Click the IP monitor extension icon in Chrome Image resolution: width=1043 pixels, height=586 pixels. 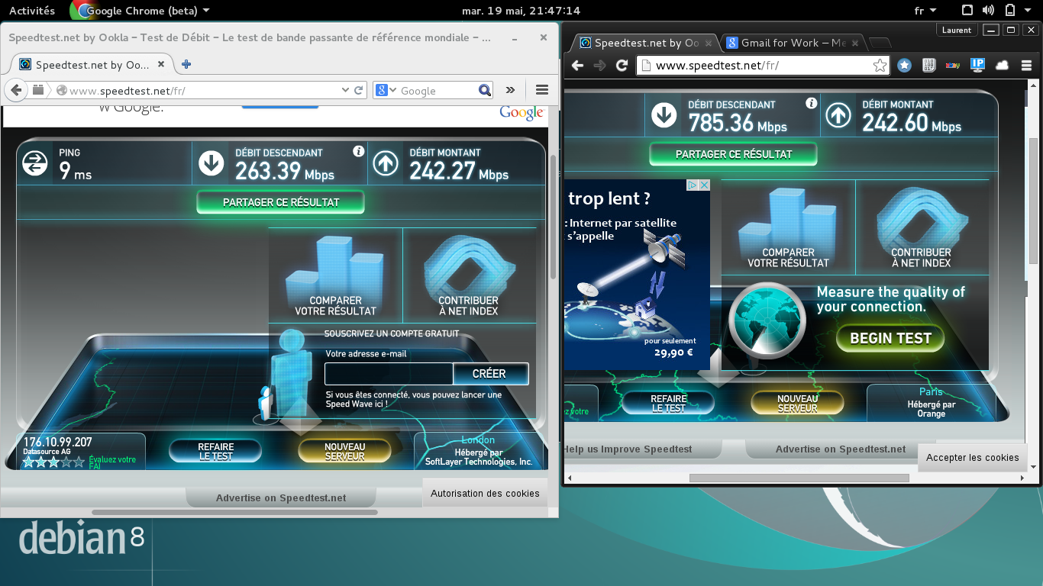coord(977,66)
